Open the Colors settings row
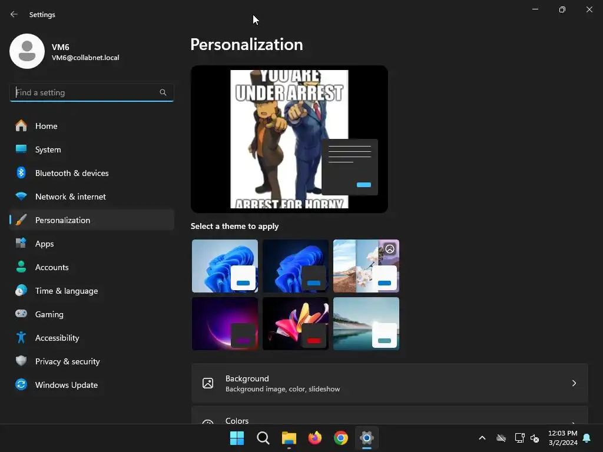 click(x=390, y=415)
